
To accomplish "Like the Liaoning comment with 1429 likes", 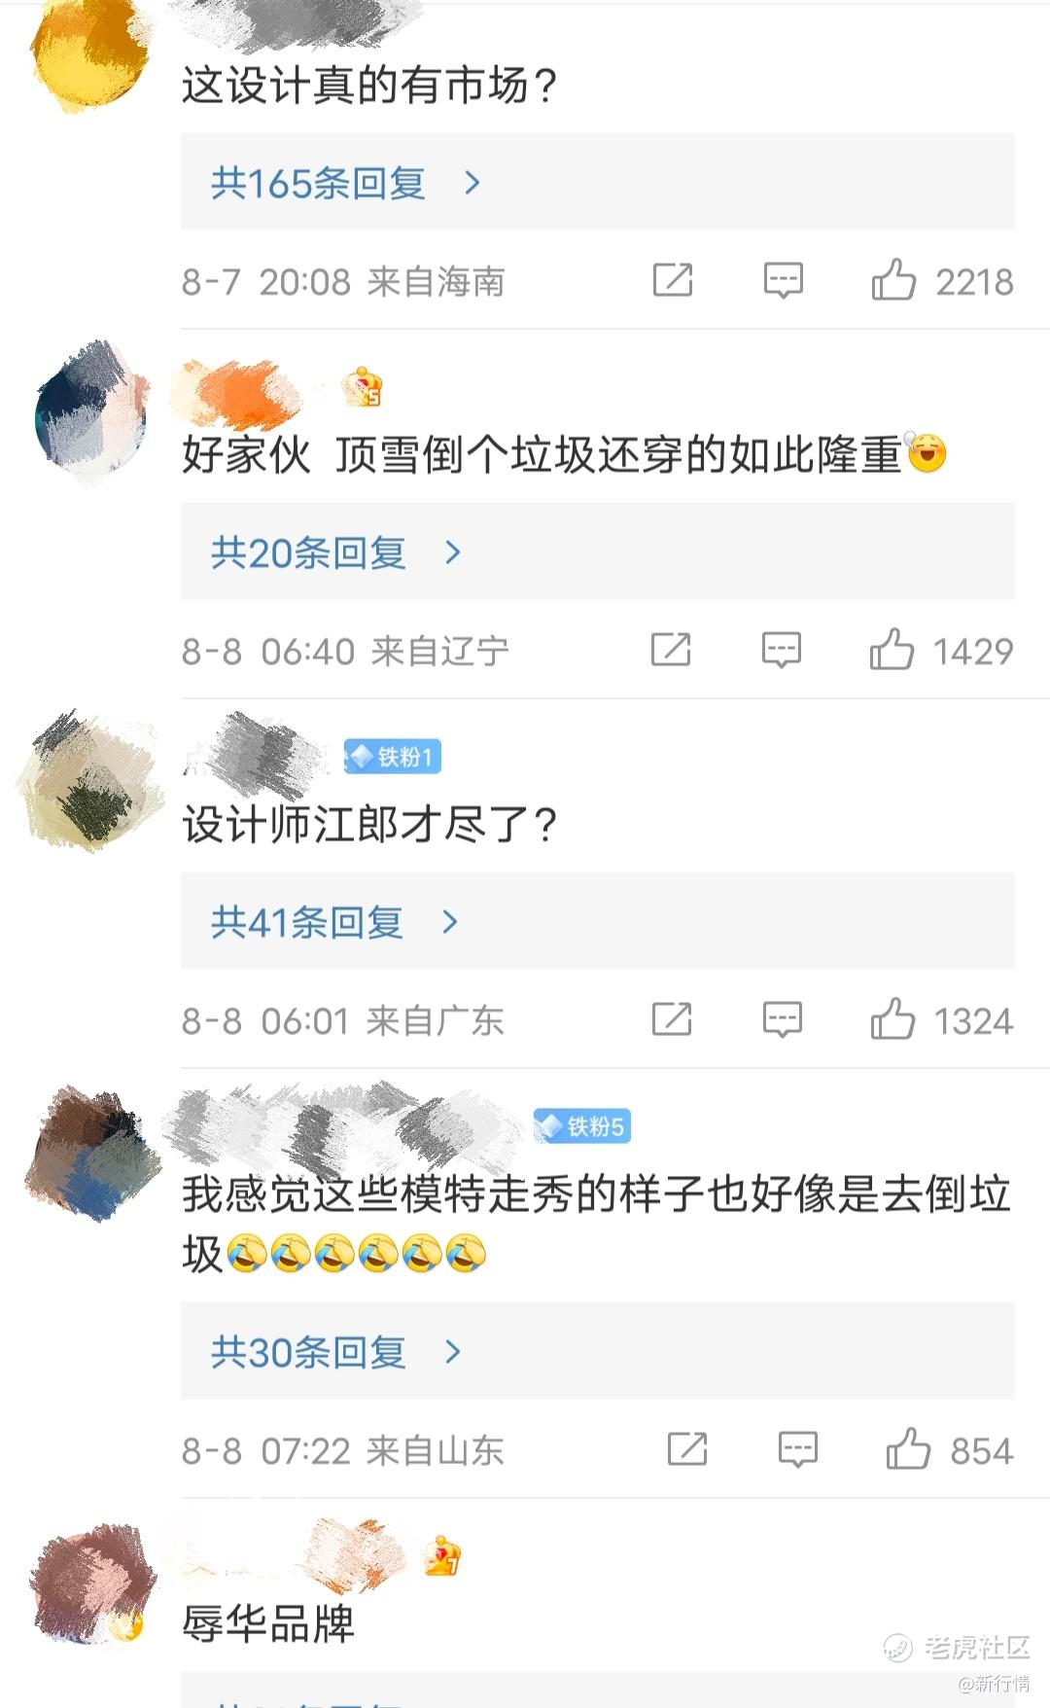I will pos(892,649).
